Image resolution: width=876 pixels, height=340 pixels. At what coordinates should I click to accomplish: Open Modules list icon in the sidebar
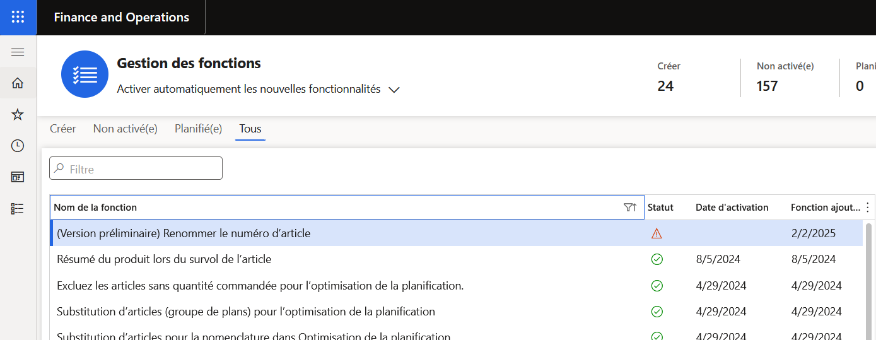18,209
